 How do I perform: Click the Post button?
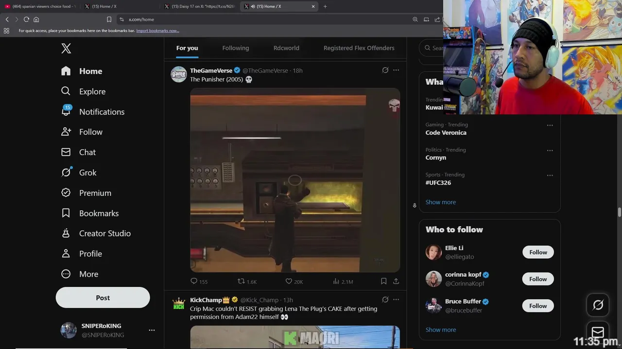pos(103,298)
